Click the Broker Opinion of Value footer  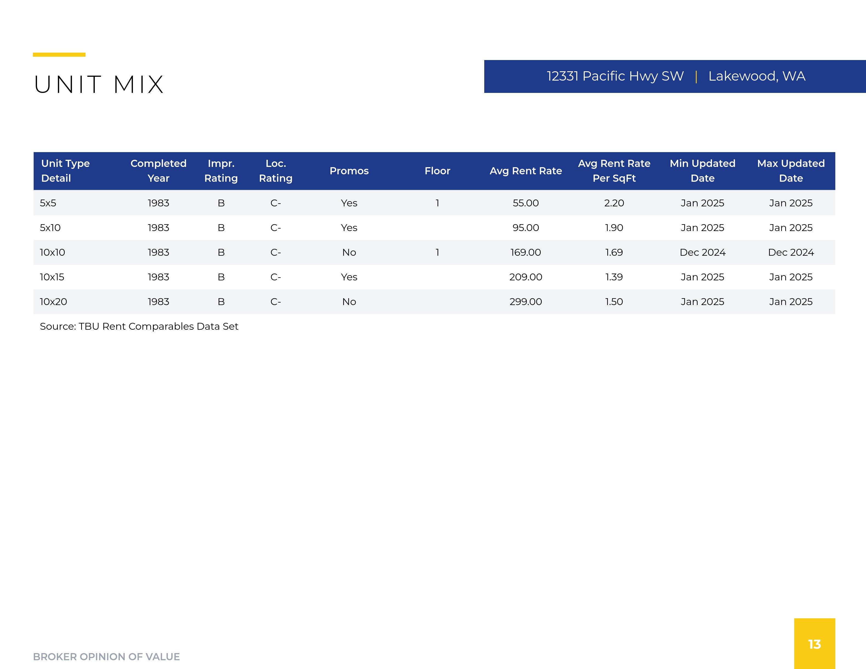[x=106, y=657]
